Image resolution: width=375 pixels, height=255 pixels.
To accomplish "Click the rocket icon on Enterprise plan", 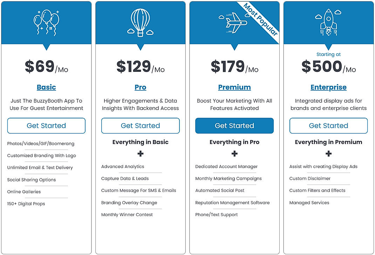I will point(328,22).
